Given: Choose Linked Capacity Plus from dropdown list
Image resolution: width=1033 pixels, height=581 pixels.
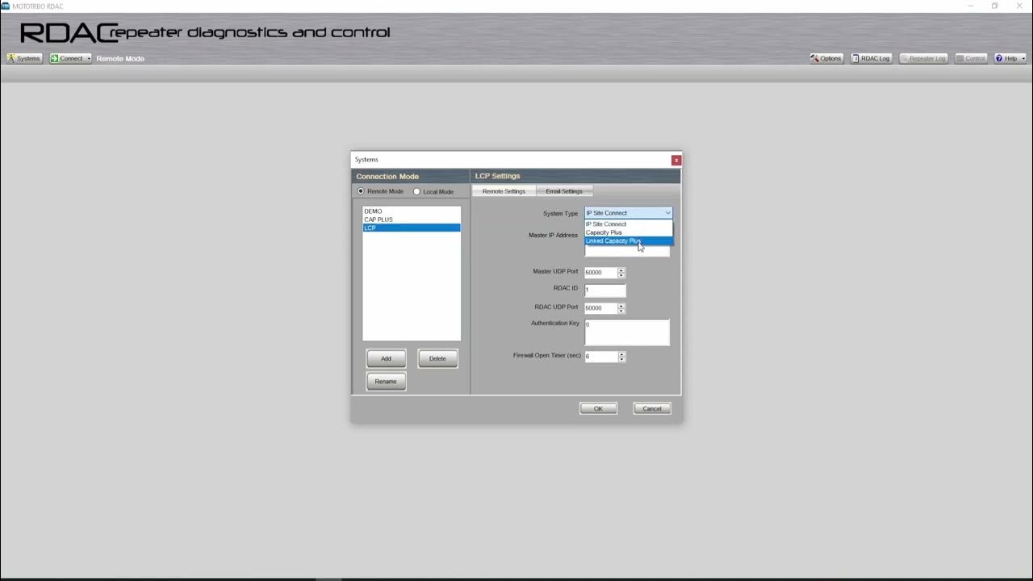Looking at the screenshot, I should [x=629, y=240].
